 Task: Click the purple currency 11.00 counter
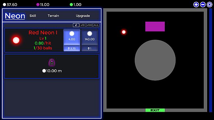coord(43,5)
